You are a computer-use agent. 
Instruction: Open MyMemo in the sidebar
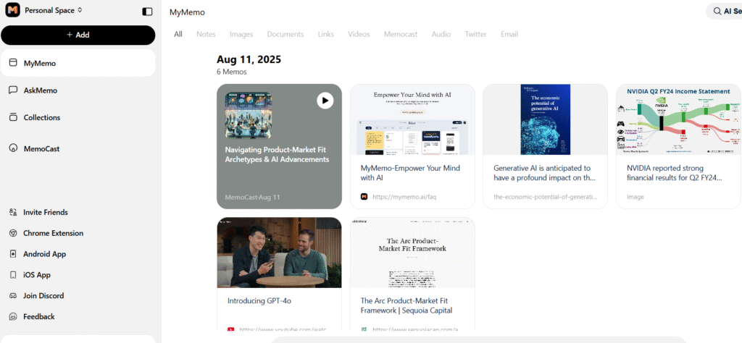tap(78, 63)
